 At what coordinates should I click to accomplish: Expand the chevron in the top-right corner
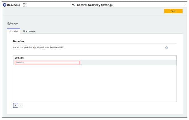pyautogui.click(x=185, y=5)
